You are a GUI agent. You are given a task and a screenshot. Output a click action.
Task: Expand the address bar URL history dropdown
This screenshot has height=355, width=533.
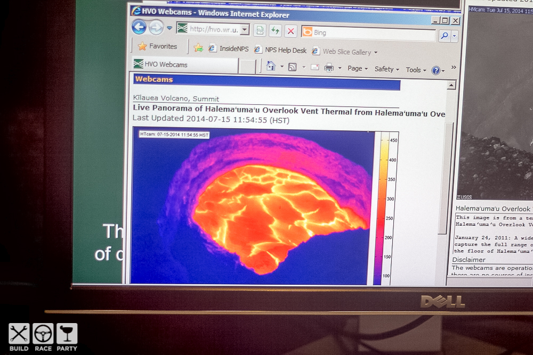245,30
